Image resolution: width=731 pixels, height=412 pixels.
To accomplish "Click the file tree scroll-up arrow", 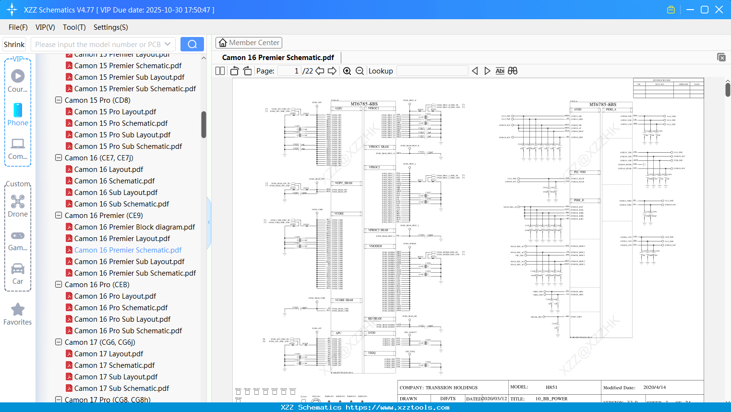I will pyautogui.click(x=204, y=58).
